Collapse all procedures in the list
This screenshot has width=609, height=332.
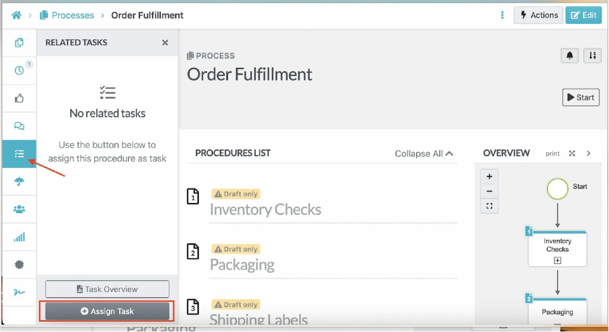click(424, 154)
